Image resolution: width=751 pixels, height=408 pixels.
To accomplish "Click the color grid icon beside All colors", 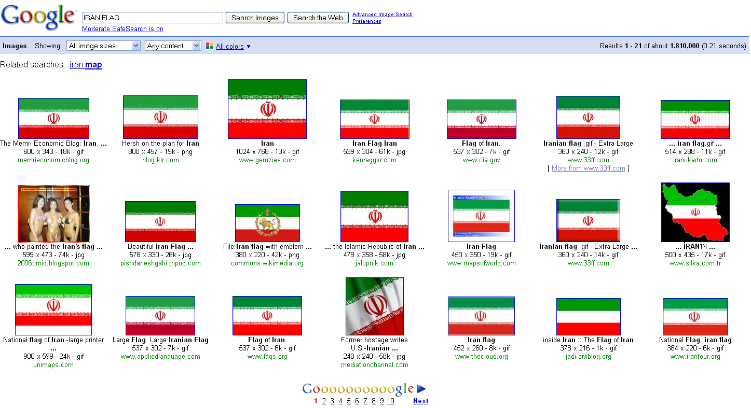I will tap(209, 46).
